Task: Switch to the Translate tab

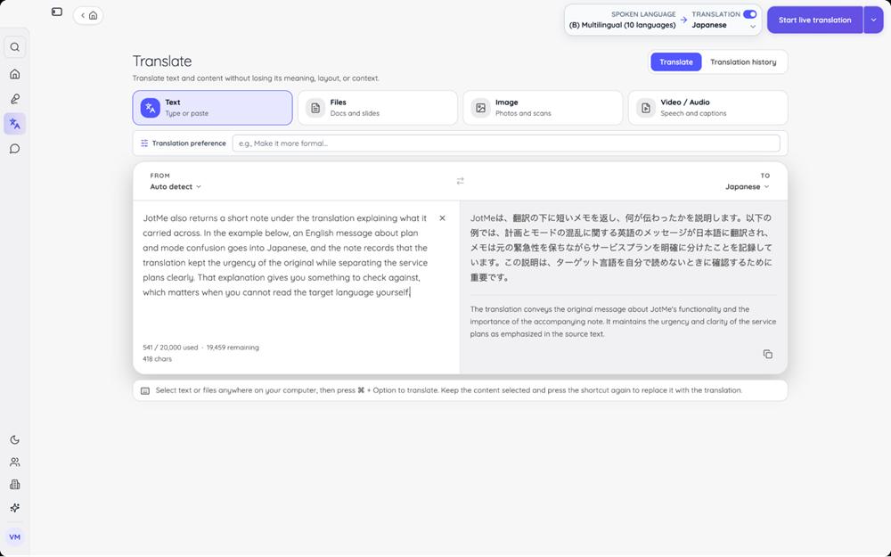Action: point(676,62)
